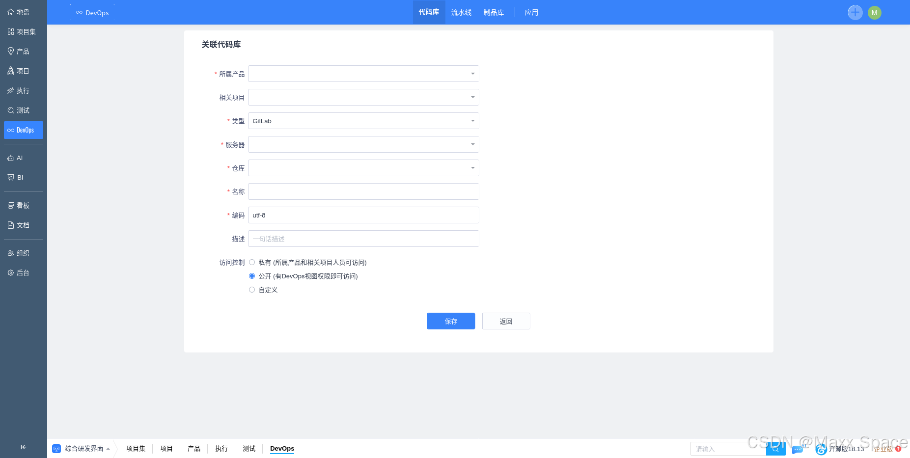Viewport: 910px width, 458px height.
Task: Click the 保存 save button
Action: point(451,321)
